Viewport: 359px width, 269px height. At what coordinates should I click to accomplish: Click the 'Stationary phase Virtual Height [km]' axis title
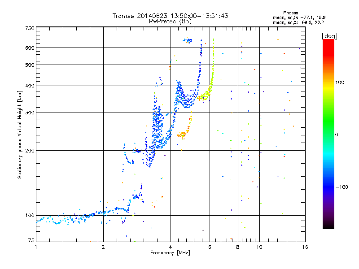(x=19, y=134)
